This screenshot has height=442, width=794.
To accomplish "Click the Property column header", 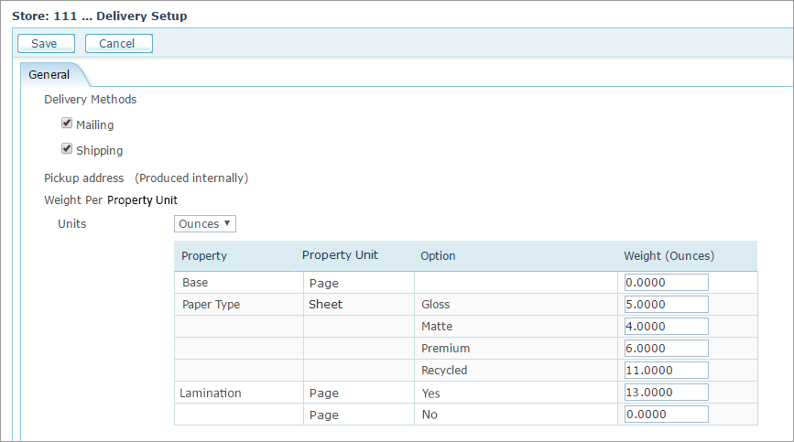I will (204, 256).
